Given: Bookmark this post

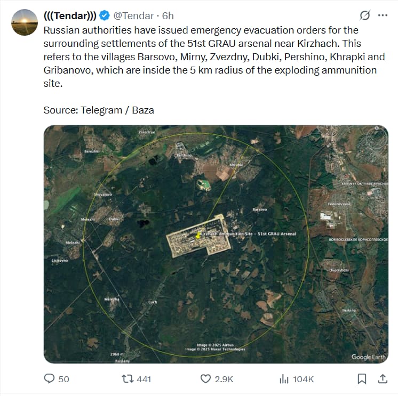Looking at the screenshot, I should point(362,379).
